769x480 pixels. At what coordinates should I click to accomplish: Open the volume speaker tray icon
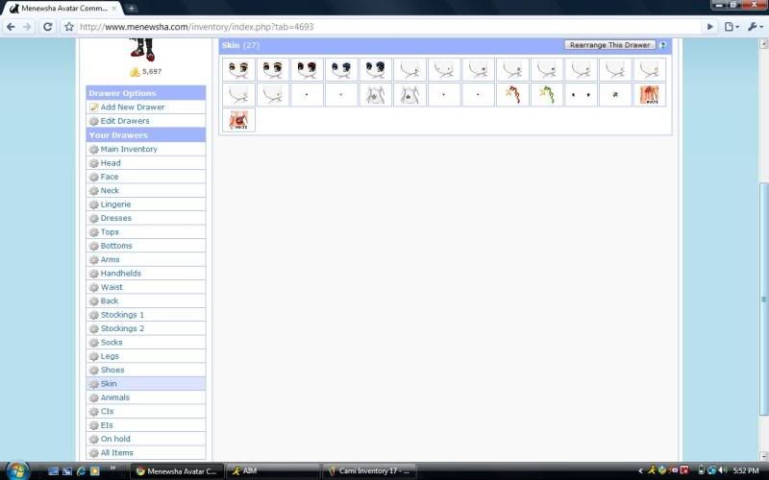722,470
